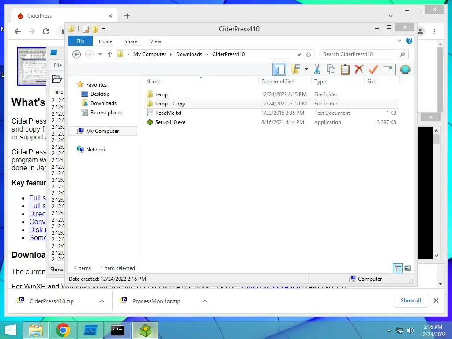Select the ReadMe.txt file
Image resolution: width=452 pixels, height=339 pixels.
point(271,113)
